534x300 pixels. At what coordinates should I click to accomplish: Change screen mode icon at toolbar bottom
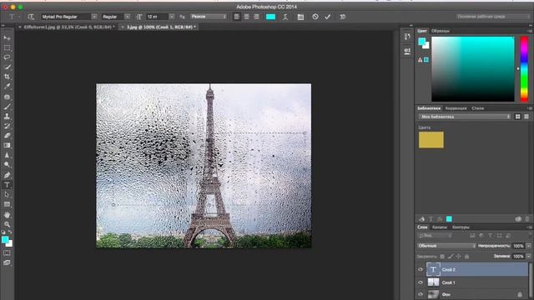click(7, 262)
